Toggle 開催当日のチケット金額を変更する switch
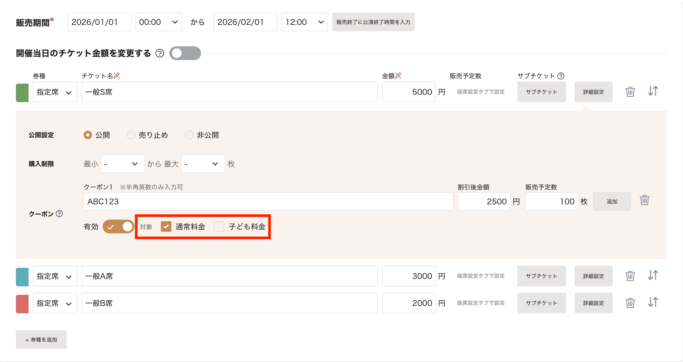This screenshot has height=362, width=683. coord(185,53)
